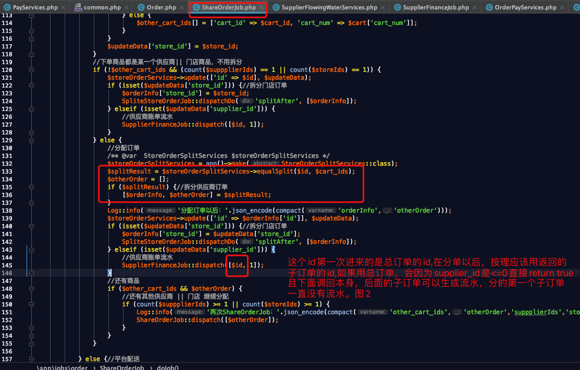Select the ShareOrderJob.php tab
This screenshot has width=580, height=370.
[228, 7]
